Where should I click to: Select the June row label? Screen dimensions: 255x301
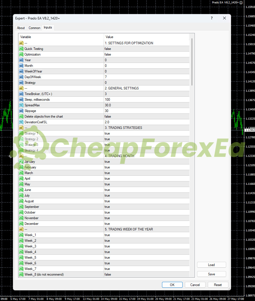click(x=28, y=190)
